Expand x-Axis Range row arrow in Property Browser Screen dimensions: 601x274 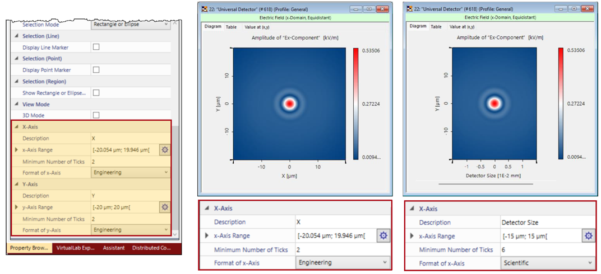click(x=16, y=150)
